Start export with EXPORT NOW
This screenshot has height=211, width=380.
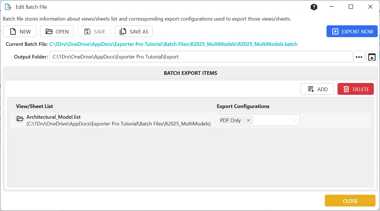[x=352, y=32]
